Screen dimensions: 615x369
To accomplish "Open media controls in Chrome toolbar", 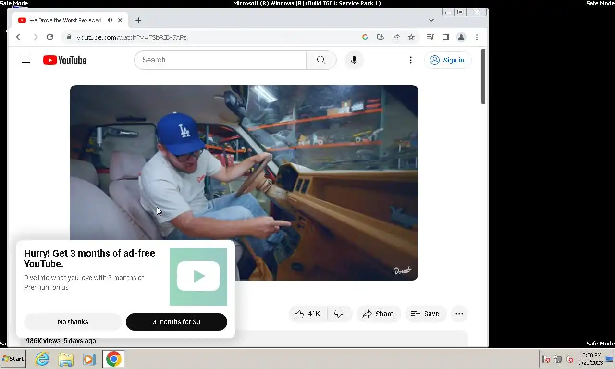I will coord(430,37).
